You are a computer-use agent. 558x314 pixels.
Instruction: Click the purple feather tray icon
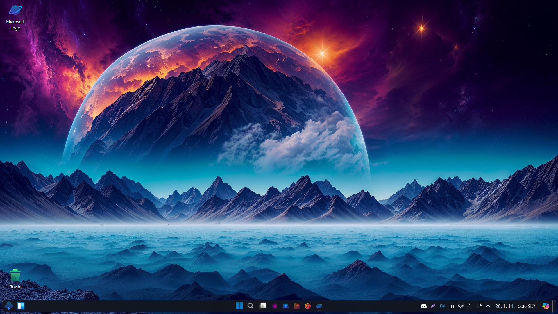coord(433,306)
